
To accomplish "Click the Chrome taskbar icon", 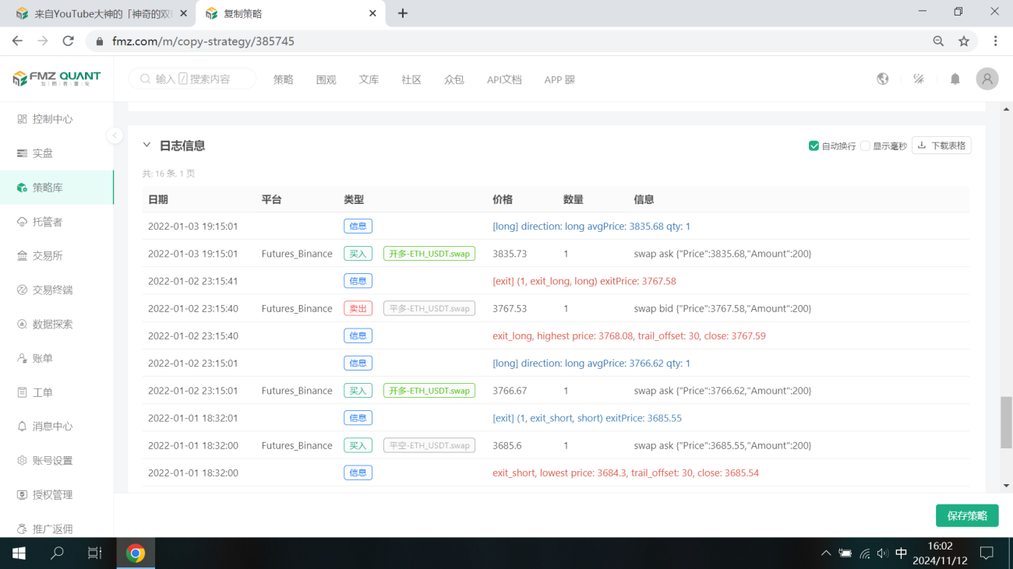I will 136,553.
